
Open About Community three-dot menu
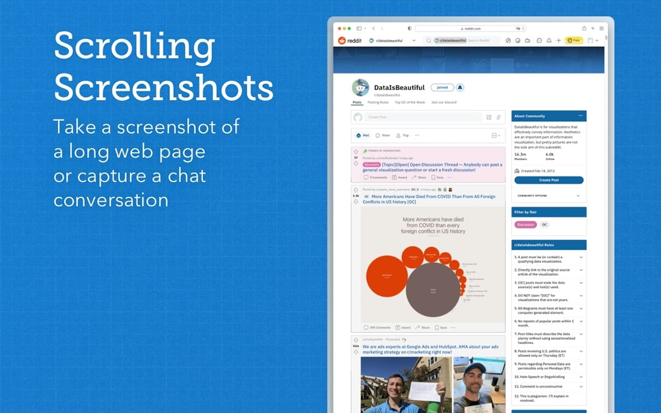coord(580,116)
